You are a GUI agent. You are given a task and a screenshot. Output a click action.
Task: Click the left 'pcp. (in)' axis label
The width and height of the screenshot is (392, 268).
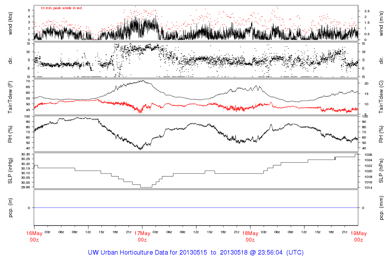(x=10, y=208)
